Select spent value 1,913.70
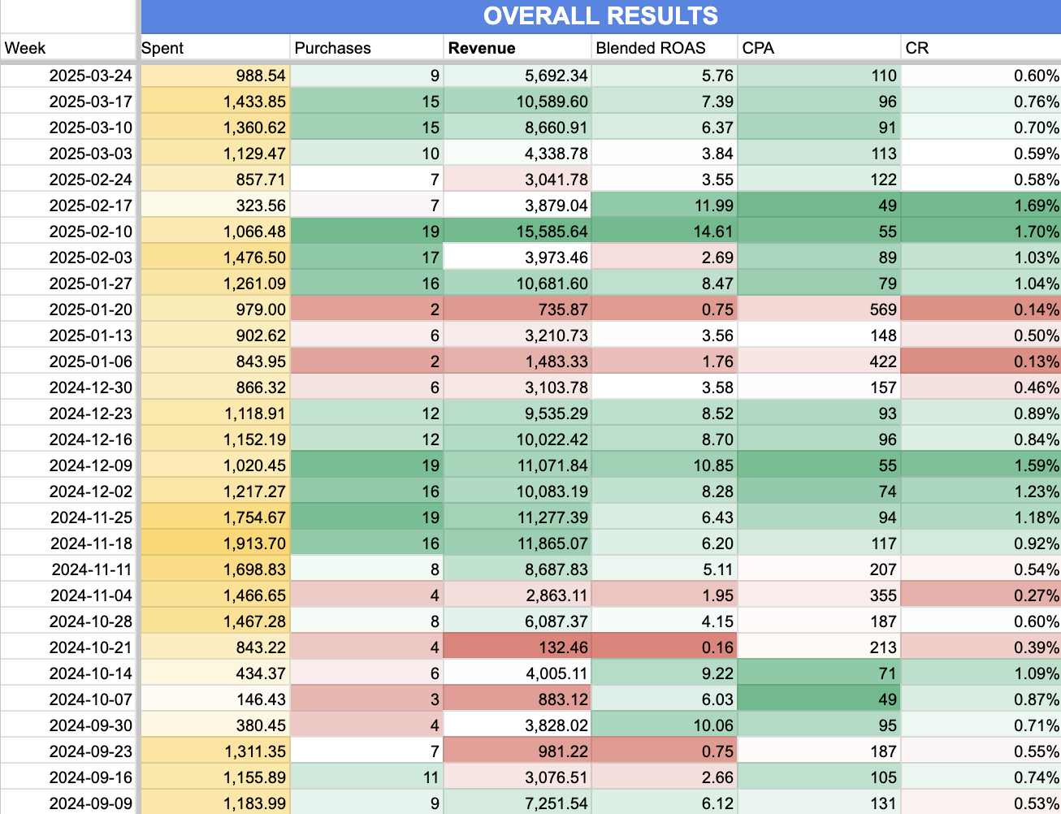This screenshot has width=1061, height=814. (214, 543)
